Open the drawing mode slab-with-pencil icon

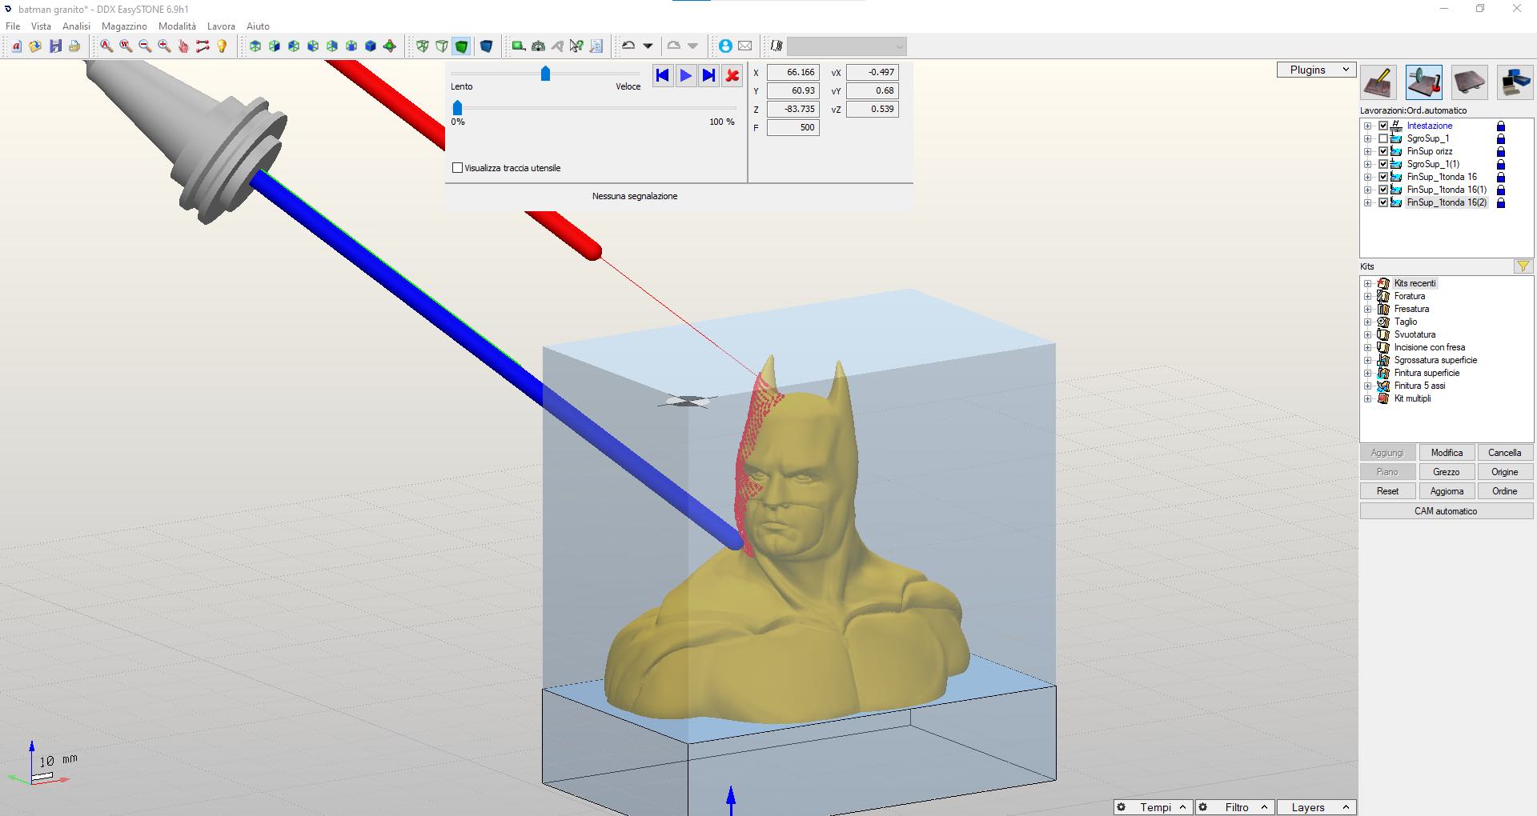click(1378, 82)
